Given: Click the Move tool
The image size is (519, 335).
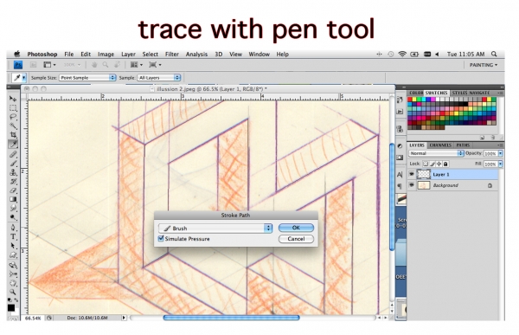Looking at the screenshot, I should [x=13, y=99].
